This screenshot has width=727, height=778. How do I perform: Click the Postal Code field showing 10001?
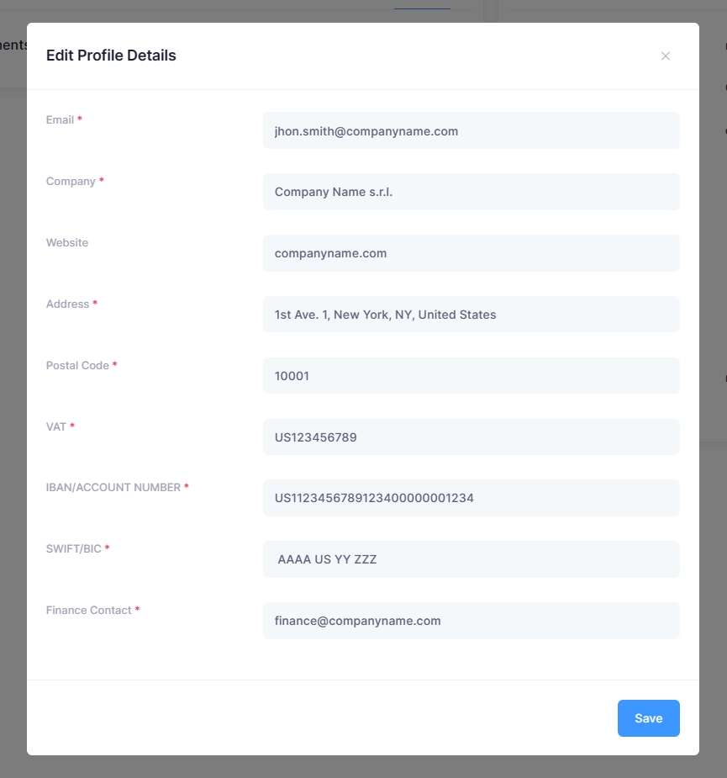click(x=471, y=376)
